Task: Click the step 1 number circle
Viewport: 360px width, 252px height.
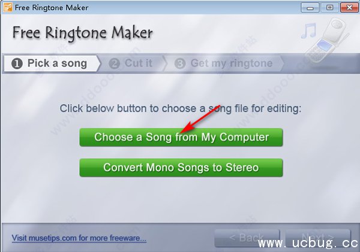Action: point(17,63)
